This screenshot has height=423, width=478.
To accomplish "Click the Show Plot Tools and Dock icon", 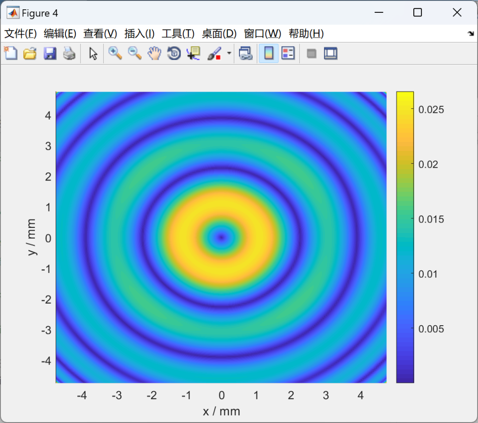I will (x=331, y=54).
